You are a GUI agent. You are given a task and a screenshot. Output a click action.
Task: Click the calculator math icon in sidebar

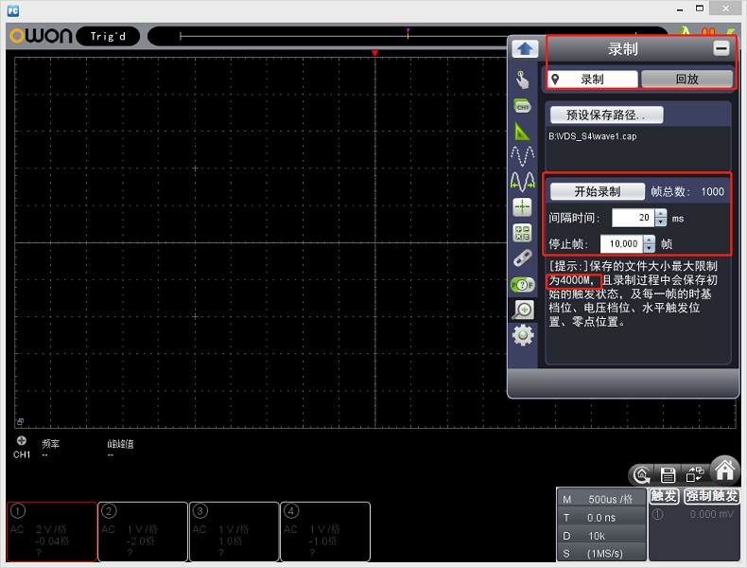click(x=522, y=233)
